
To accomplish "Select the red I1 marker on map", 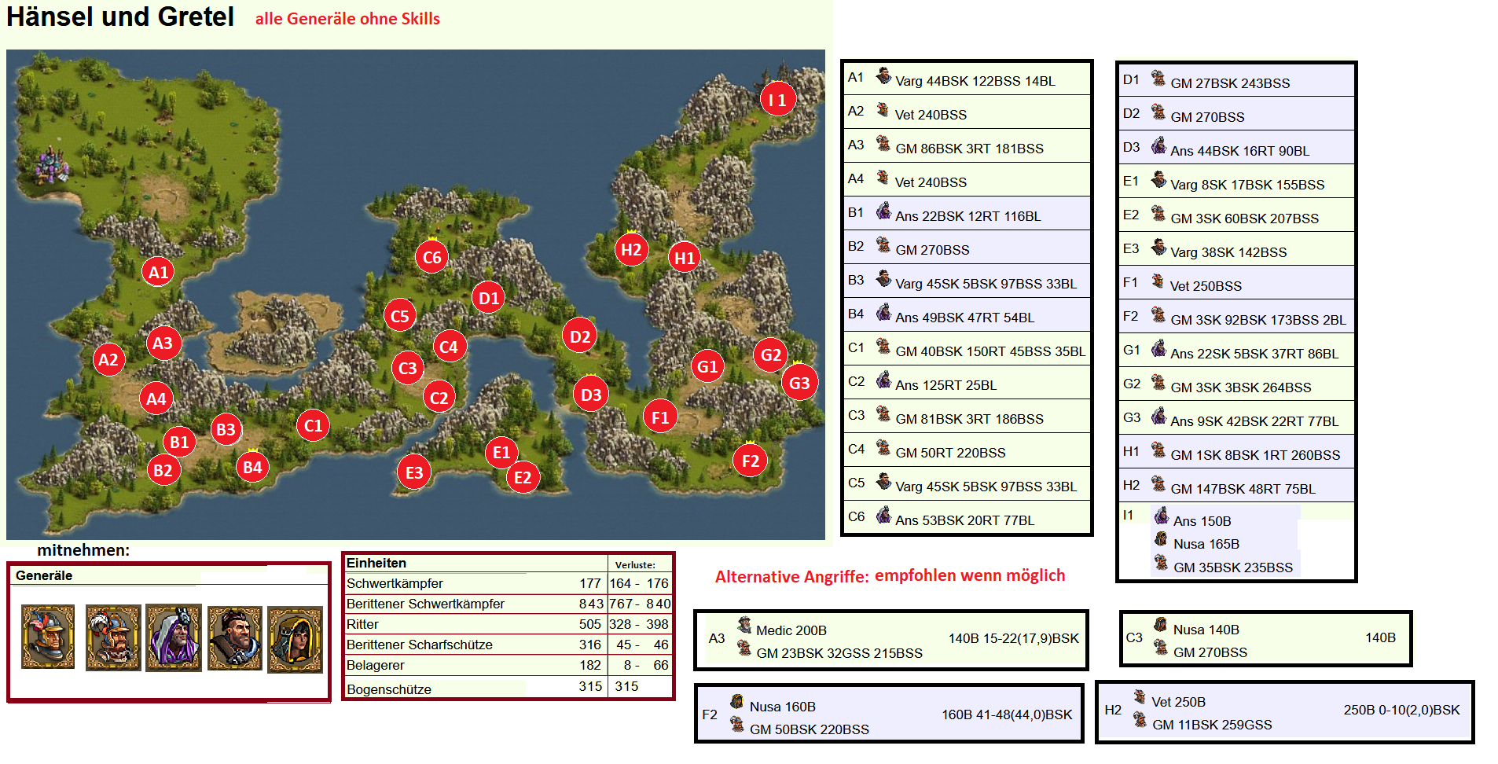I will [x=777, y=100].
